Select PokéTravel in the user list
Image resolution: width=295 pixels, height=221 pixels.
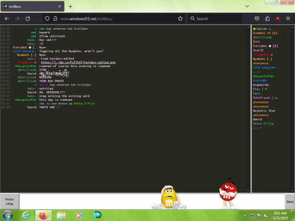pyautogui.click(x=266, y=98)
